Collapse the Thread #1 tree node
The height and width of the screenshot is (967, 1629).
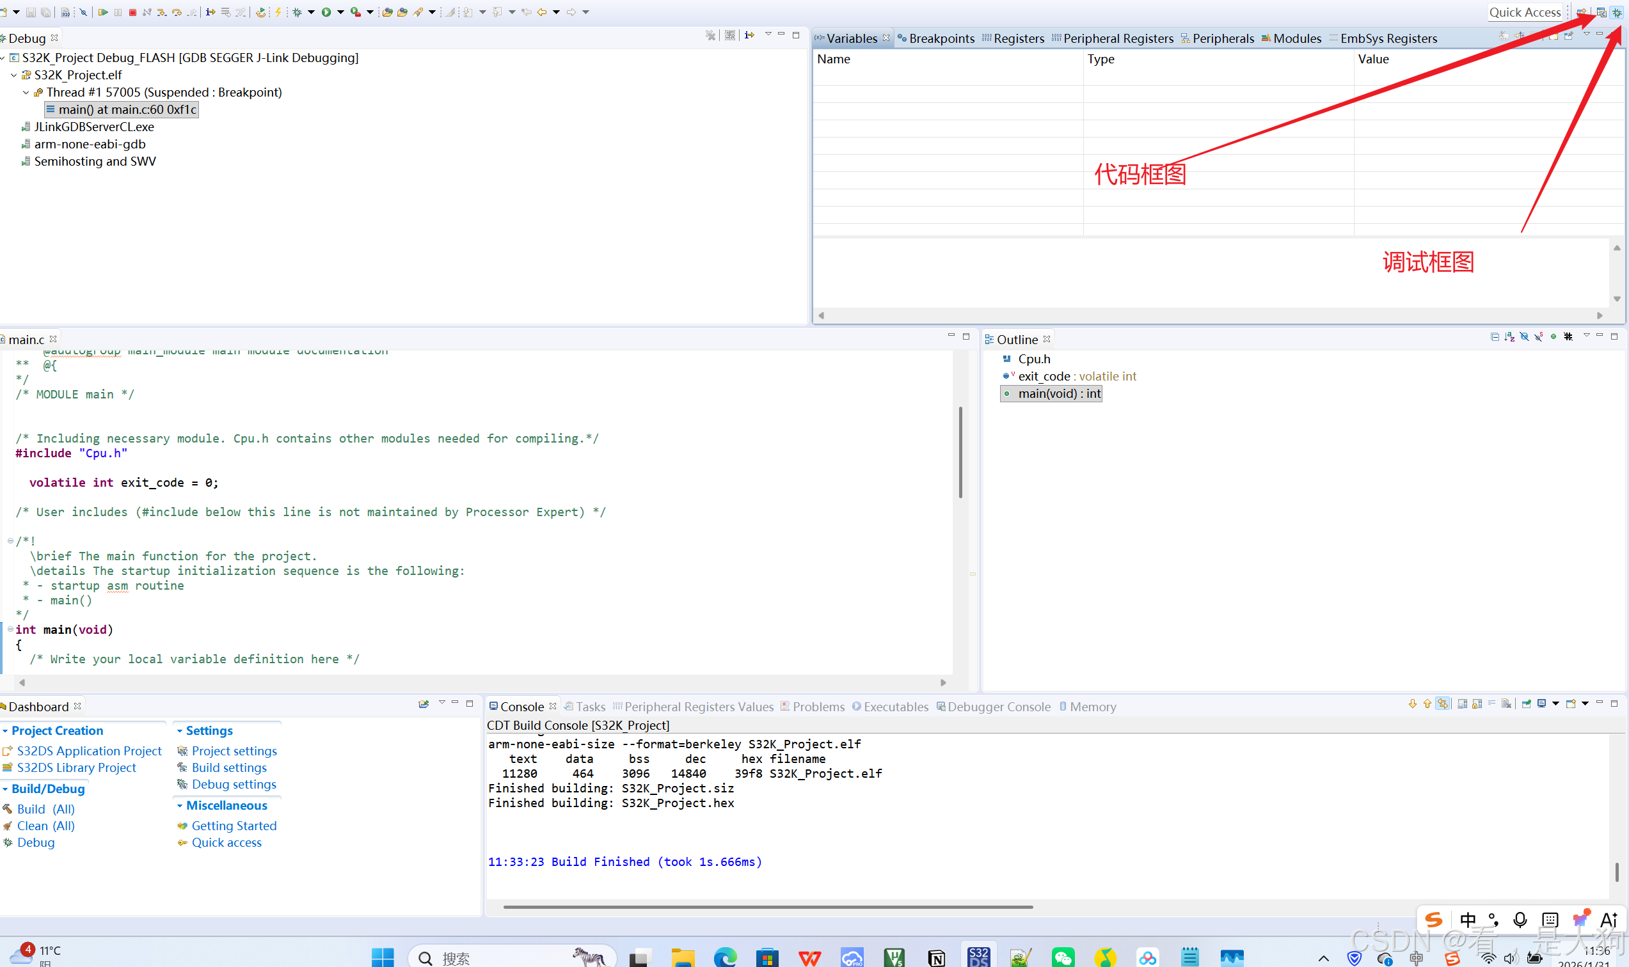click(26, 93)
